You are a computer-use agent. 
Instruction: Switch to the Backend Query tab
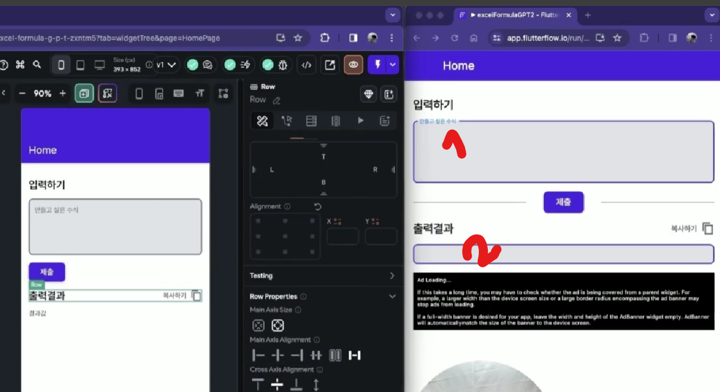tap(311, 121)
